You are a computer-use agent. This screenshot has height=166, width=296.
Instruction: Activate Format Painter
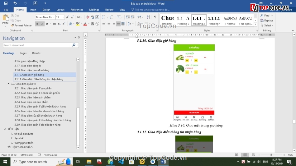point(21,25)
